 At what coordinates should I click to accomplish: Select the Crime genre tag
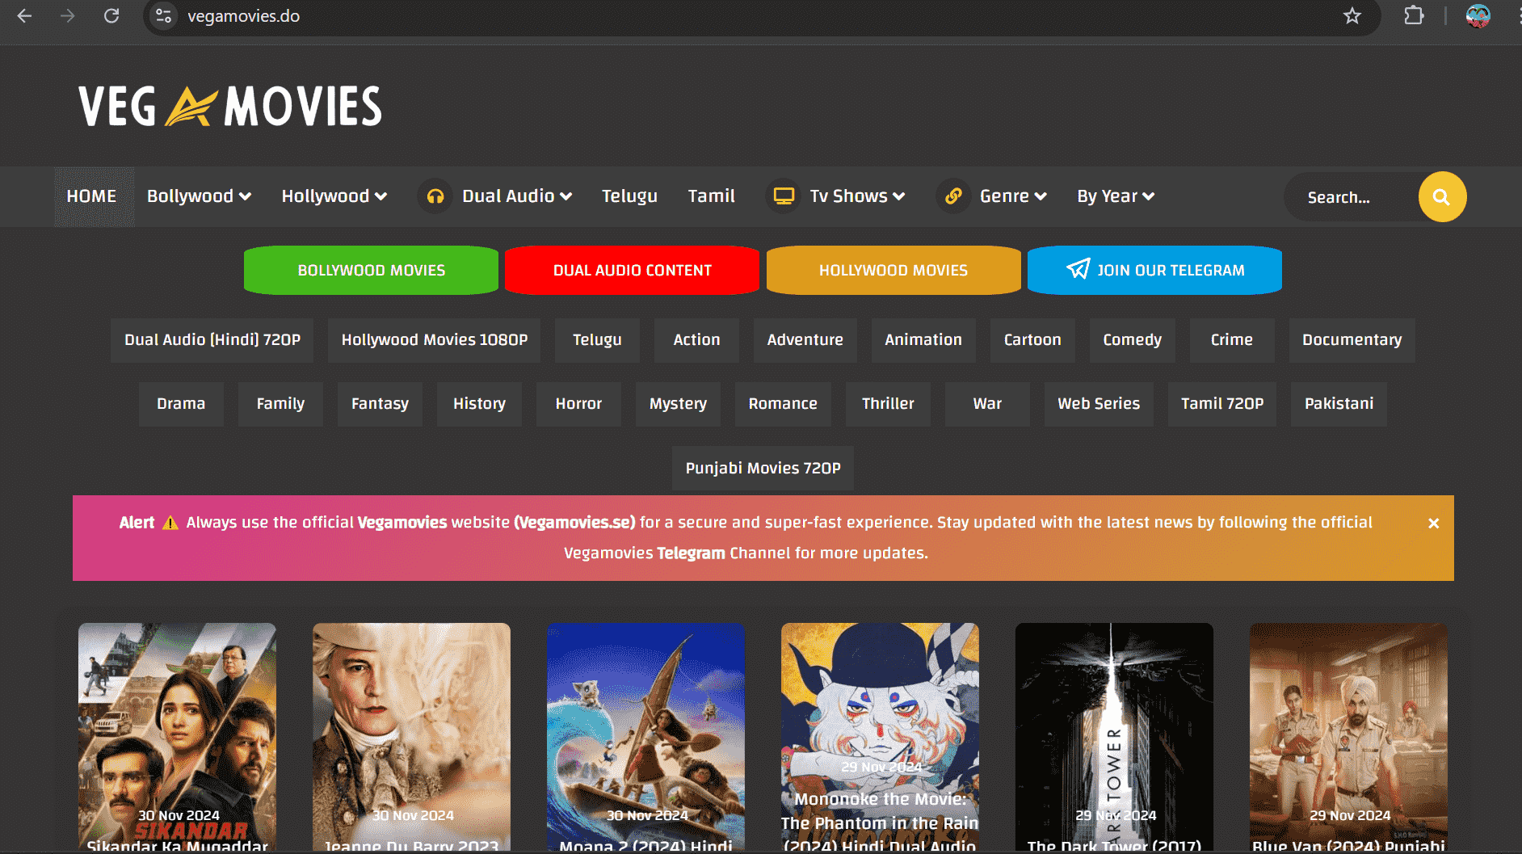pos(1232,340)
